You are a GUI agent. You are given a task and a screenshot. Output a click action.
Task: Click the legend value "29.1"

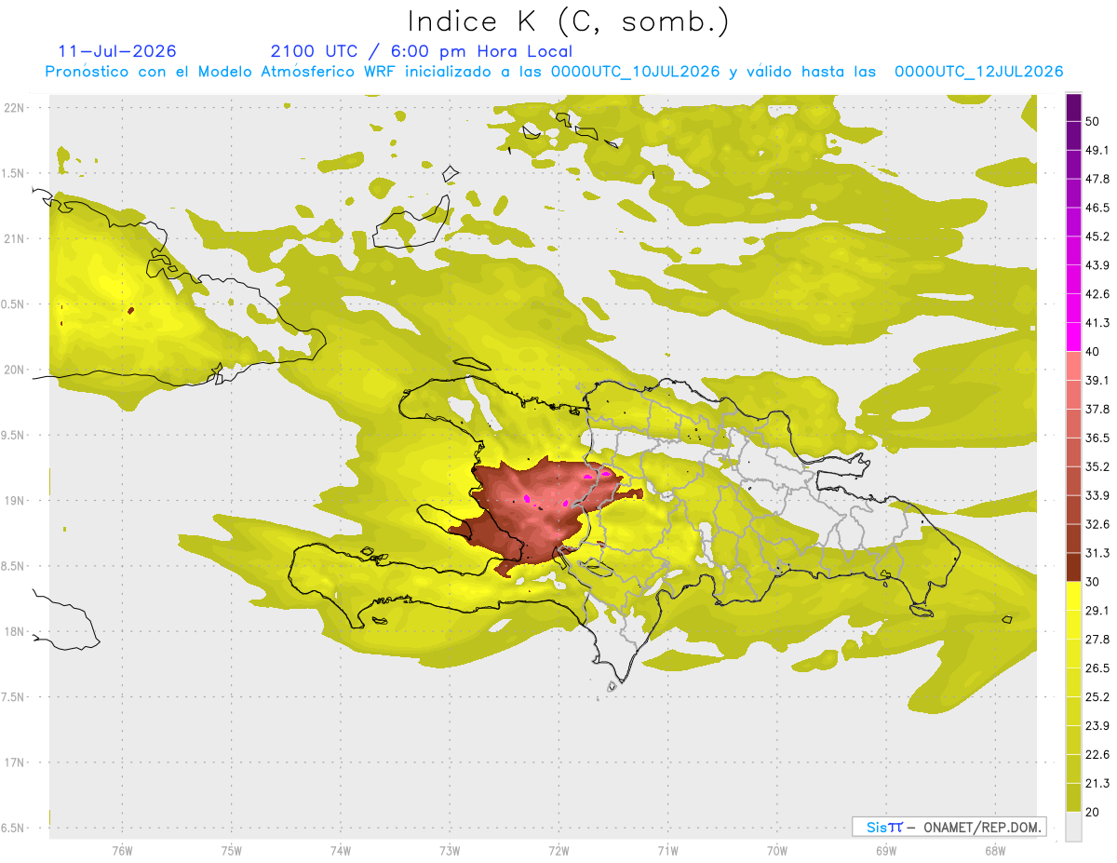coord(1098,611)
